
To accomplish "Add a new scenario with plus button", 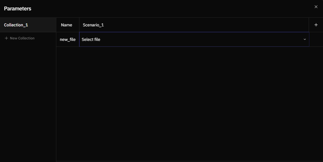I will (316, 25).
